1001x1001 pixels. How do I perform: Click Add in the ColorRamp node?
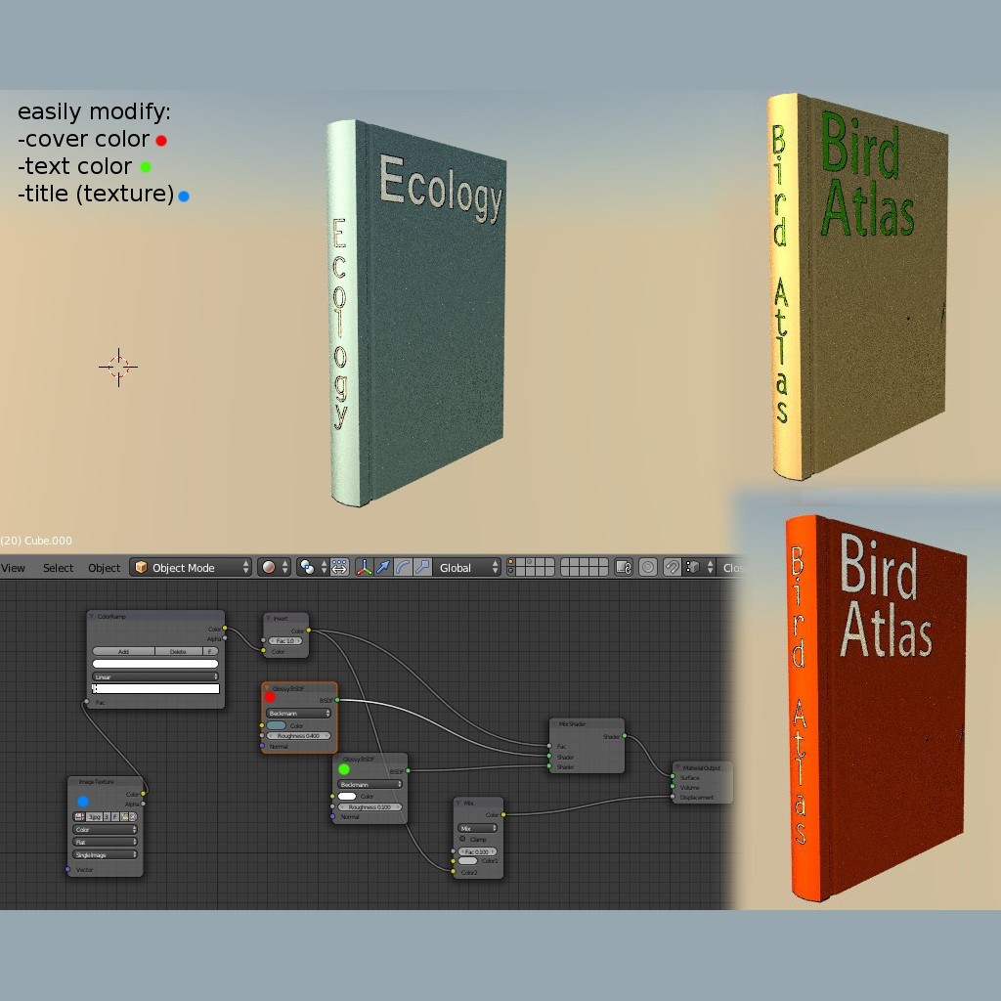(x=124, y=651)
